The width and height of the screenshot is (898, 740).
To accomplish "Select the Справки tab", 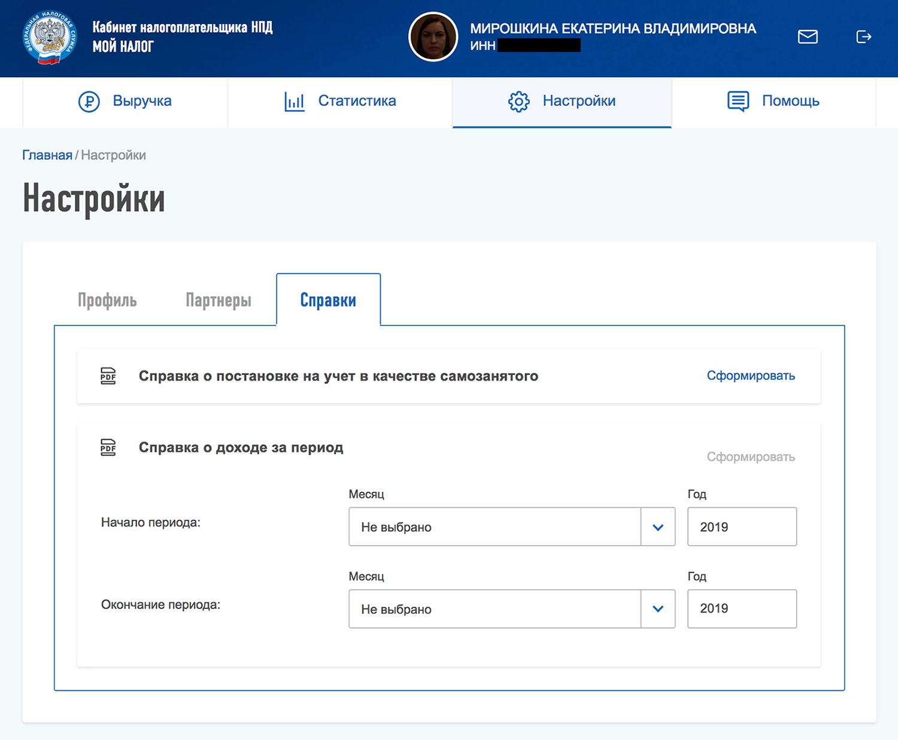I will click(x=328, y=300).
